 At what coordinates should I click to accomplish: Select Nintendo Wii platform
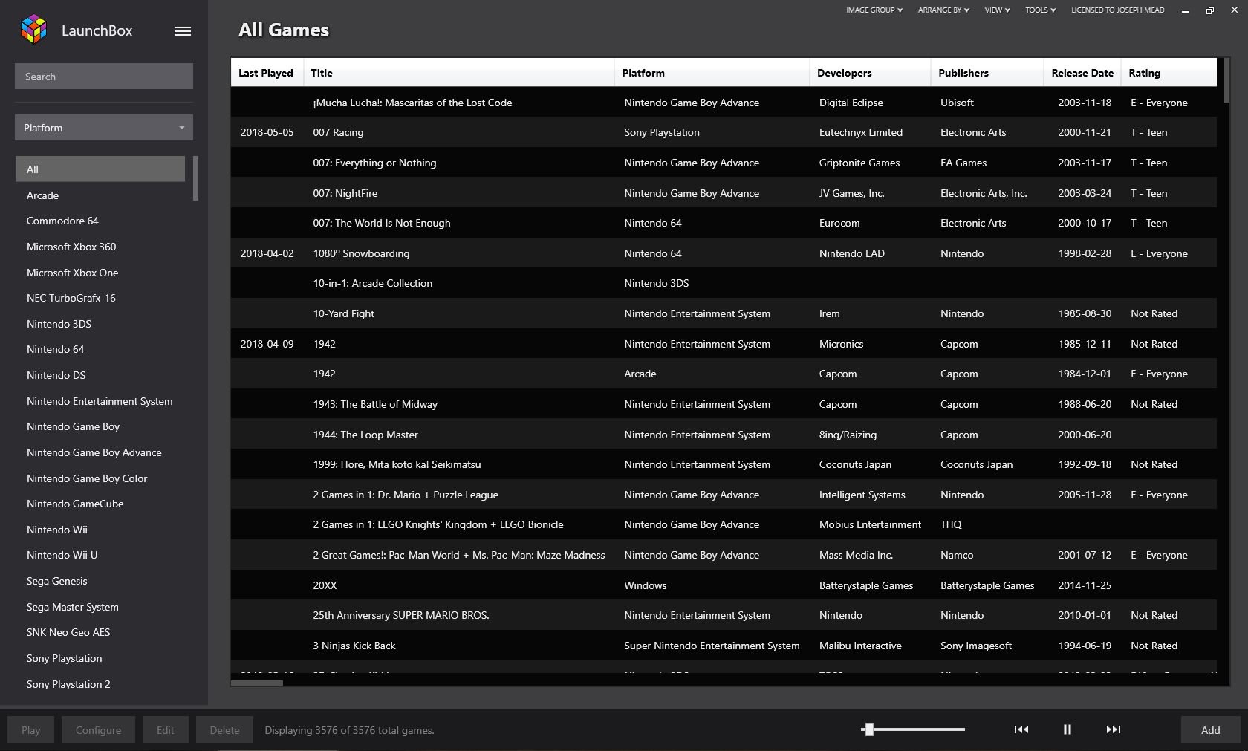tap(100, 530)
